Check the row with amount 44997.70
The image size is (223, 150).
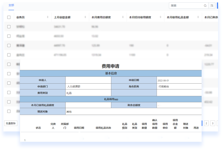click(9, 45)
